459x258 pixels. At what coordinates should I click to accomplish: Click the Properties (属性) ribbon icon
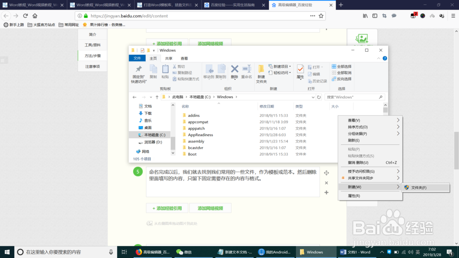pyautogui.click(x=300, y=69)
